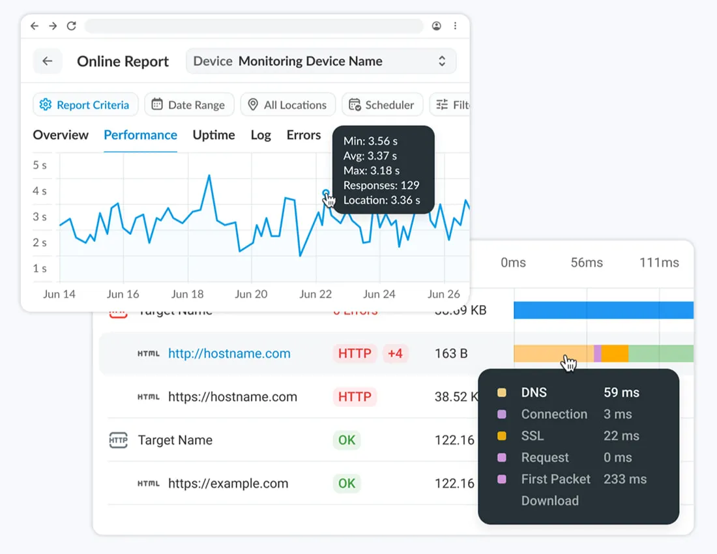Toggle the Connection timing color marker

(x=502, y=414)
